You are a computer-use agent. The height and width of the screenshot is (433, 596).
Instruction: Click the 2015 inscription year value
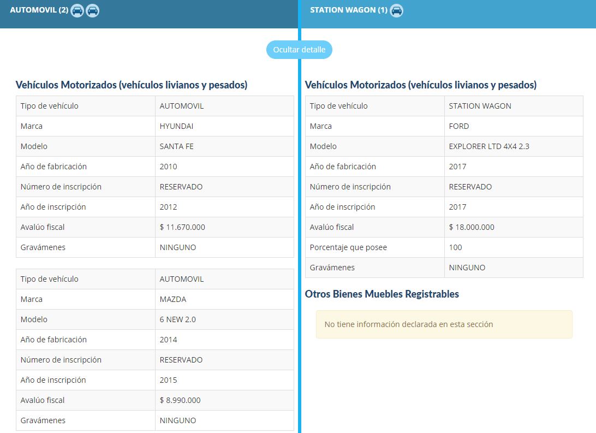tap(169, 380)
